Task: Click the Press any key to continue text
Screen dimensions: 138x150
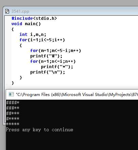Action: [40, 130]
